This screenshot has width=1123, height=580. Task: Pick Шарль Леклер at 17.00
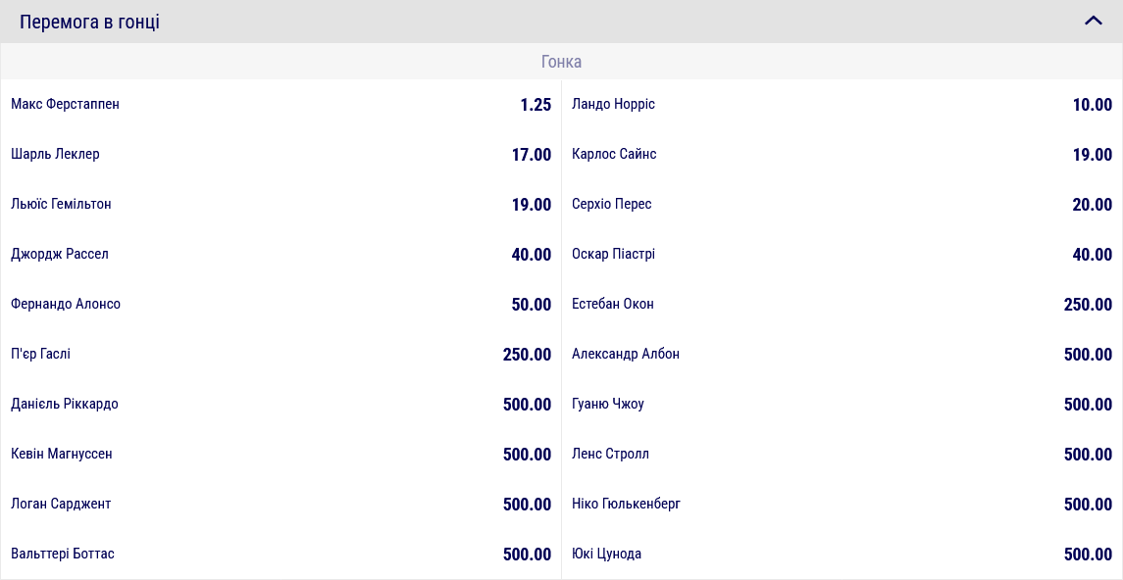click(x=532, y=155)
